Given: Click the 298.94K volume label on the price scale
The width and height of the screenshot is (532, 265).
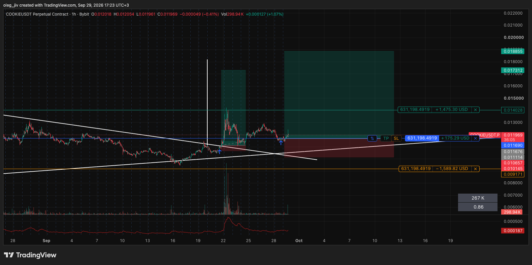Looking at the screenshot, I should (512, 212).
